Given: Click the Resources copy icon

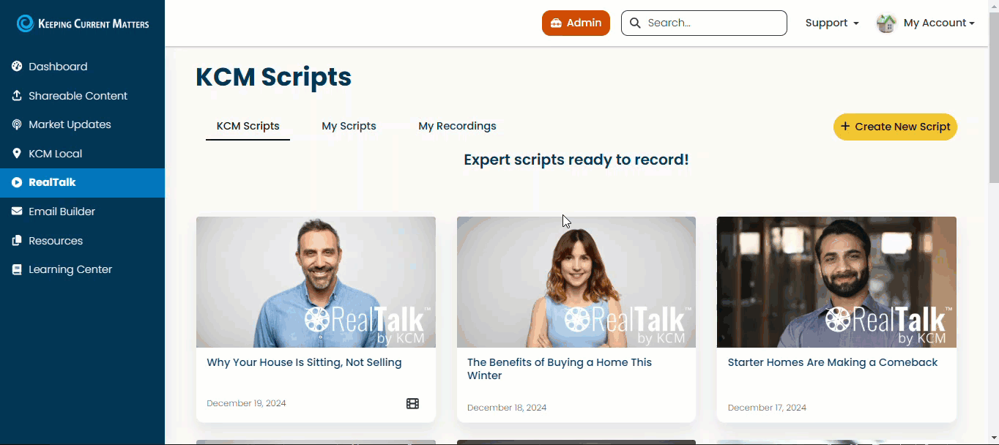Looking at the screenshot, I should (17, 241).
